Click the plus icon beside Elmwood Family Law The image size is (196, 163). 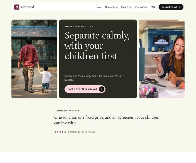[x=55, y=111]
